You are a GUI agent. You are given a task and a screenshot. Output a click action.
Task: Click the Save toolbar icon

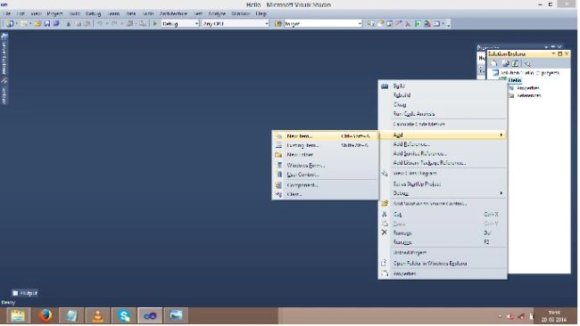(47, 24)
